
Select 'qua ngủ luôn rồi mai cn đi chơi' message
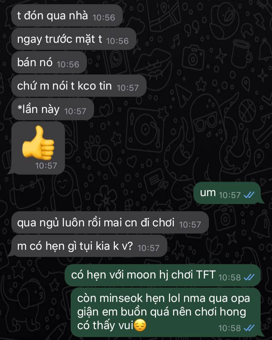(110, 223)
